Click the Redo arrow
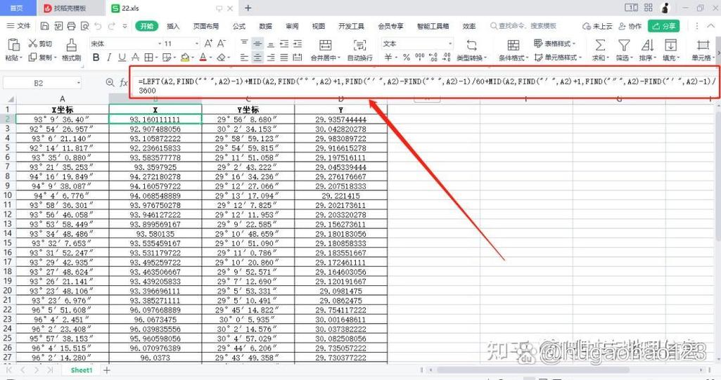Image resolution: width=721 pixels, height=380 pixels. [x=111, y=26]
